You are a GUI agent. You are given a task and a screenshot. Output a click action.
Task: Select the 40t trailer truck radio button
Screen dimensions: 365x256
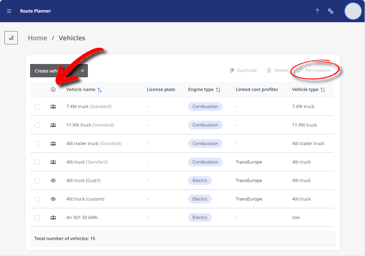[x=37, y=144]
